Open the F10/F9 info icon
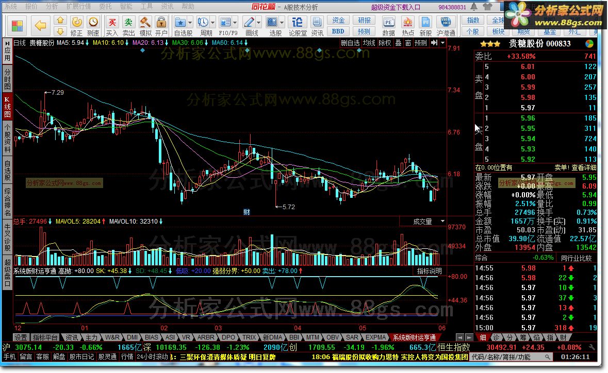Screen dimensions: 608x373 pyautogui.click(x=225, y=23)
